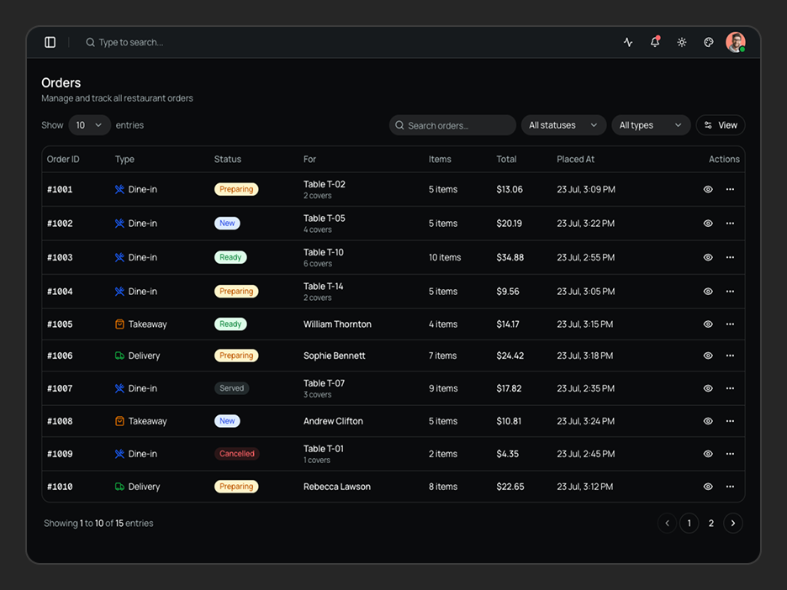Open the View options button
The height and width of the screenshot is (590, 787).
[x=721, y=125]
